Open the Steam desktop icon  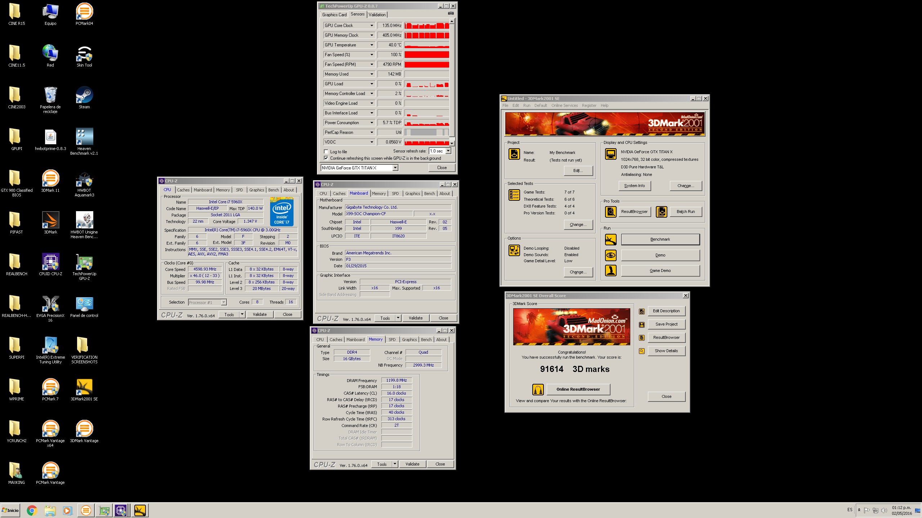tap(84, 97)
